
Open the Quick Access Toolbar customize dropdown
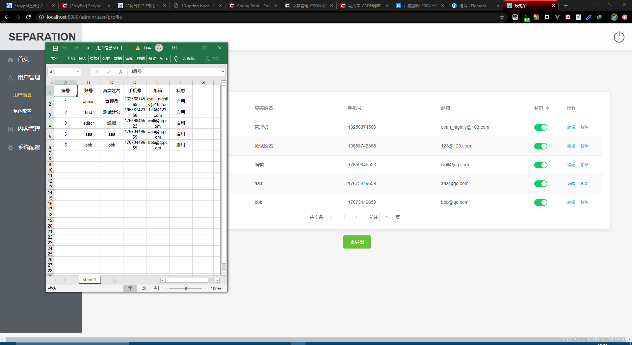[x=88, y=48]
